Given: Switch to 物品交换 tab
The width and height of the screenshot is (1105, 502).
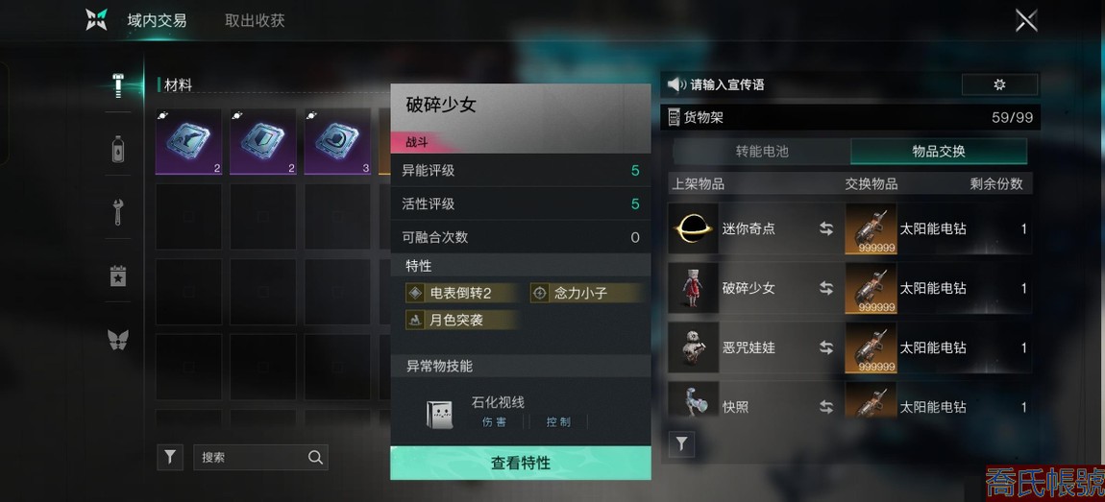Looking at the screenshot, I should [x=939, y=152].
